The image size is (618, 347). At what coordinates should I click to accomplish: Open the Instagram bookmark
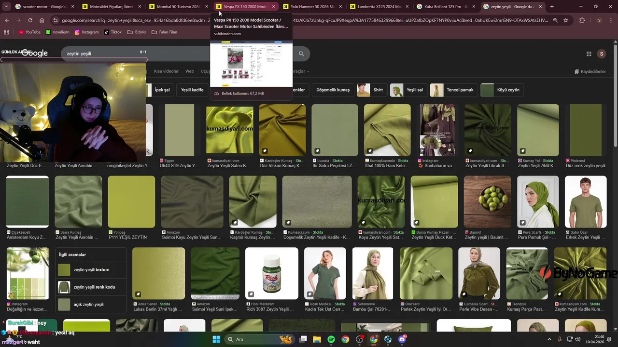(86, 32)
